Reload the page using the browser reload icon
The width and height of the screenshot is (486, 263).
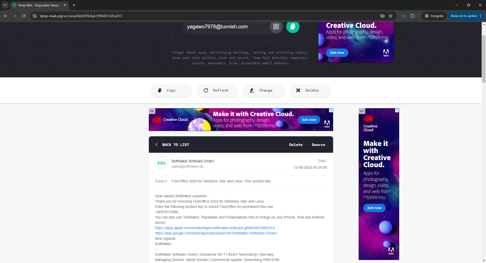click(x=24, y=16)
